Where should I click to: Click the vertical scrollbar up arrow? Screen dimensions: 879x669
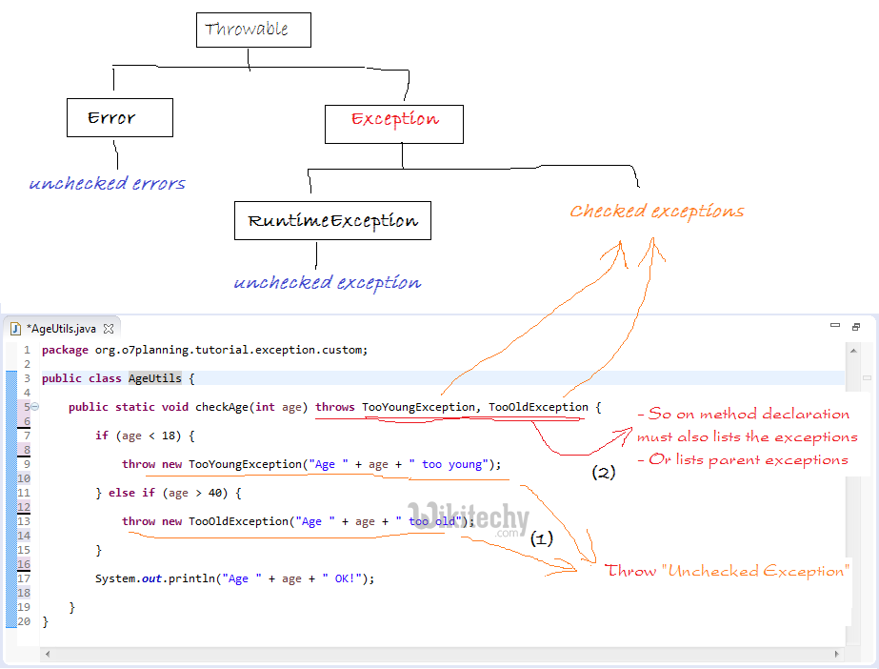click(x=852, y=351)
